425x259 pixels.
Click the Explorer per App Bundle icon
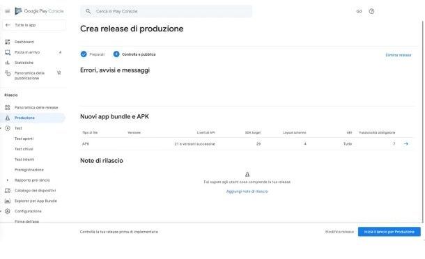pyautogui.click(x=8, y=201)
